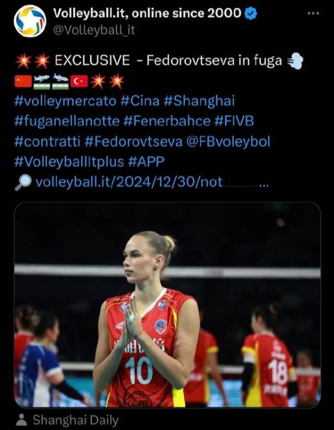Click the person icon beside Shanghai Daily
Viewport: 334px width, 430px height.
[x=22, y=420]
